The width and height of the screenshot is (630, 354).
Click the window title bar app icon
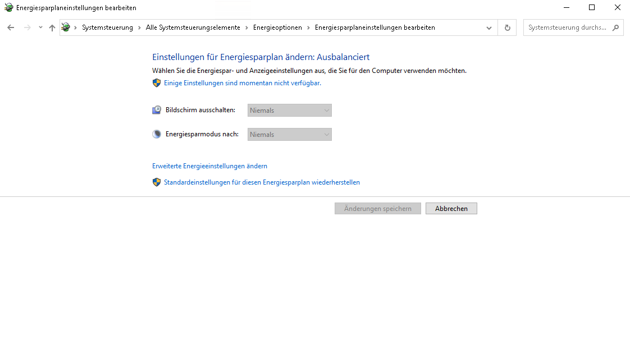pyautogui.click(x=8, y=8)
